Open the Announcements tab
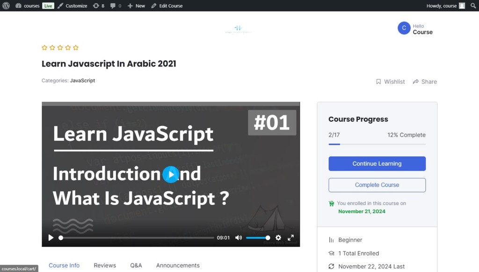 [x=178, y=265]
